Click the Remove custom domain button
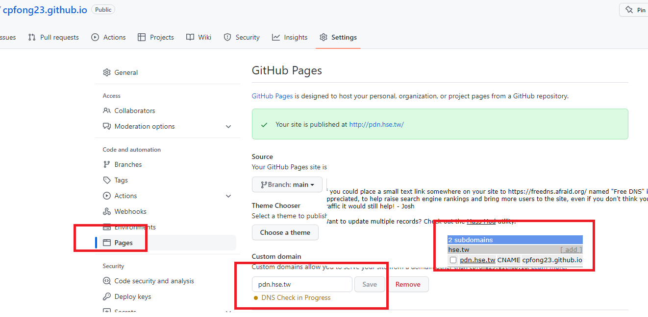 (x=408, y=284)
